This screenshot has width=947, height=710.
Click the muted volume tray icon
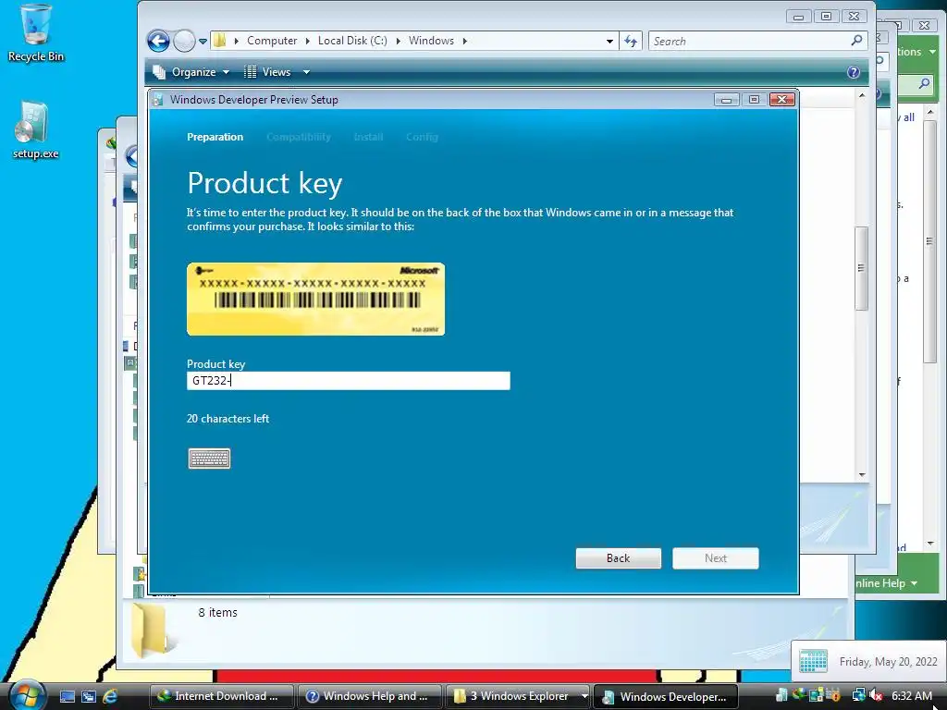(877, 695)
